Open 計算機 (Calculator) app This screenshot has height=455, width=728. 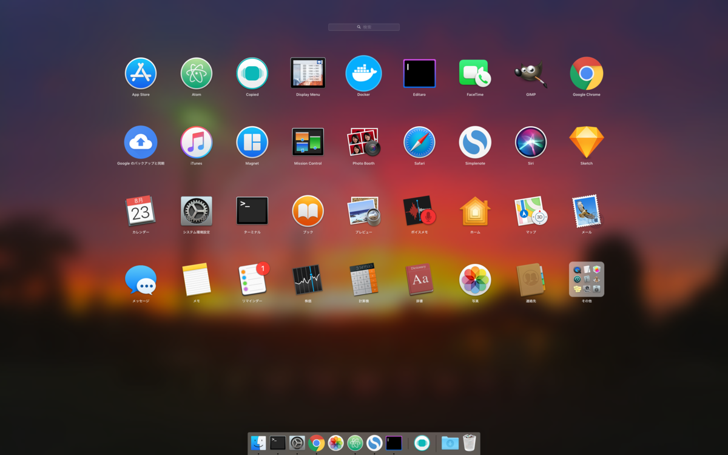[x=363, y=280]
